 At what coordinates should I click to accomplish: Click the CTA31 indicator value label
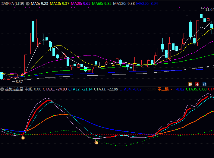click(55, 89)
